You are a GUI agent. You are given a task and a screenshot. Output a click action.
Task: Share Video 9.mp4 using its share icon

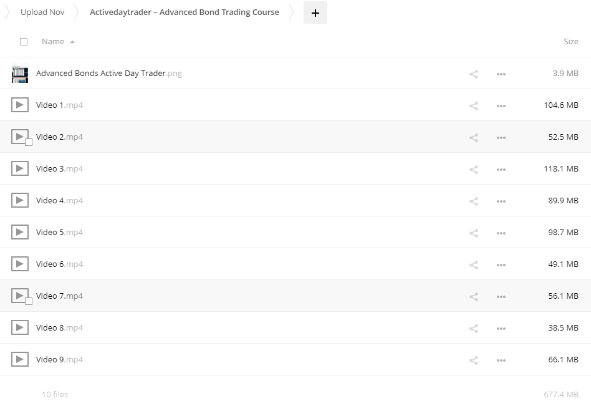[474, 360]
